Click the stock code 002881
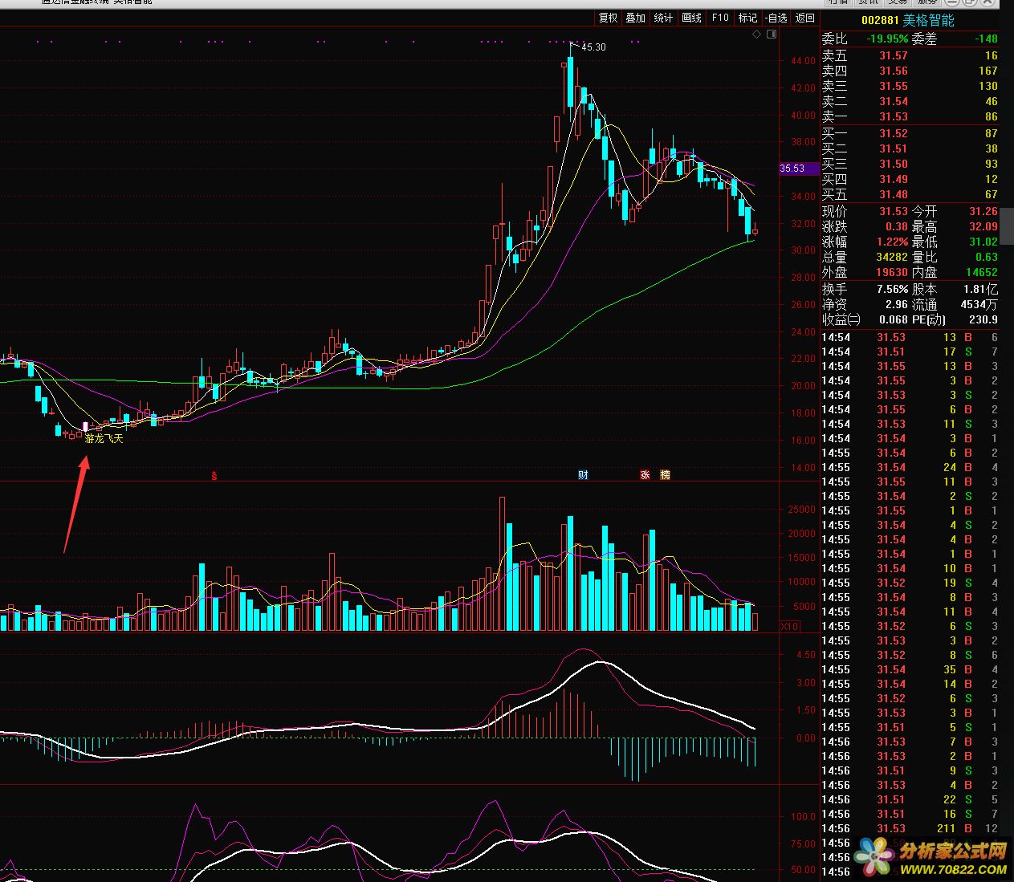The image size is (1014, 882). pyautogui.click(x=880, y=21)
